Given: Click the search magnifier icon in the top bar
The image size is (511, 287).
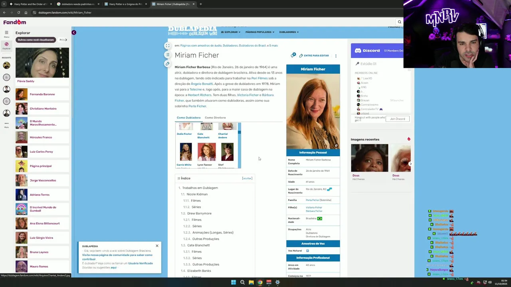Looking at the screenshot, I should click(x=399, y=22).
